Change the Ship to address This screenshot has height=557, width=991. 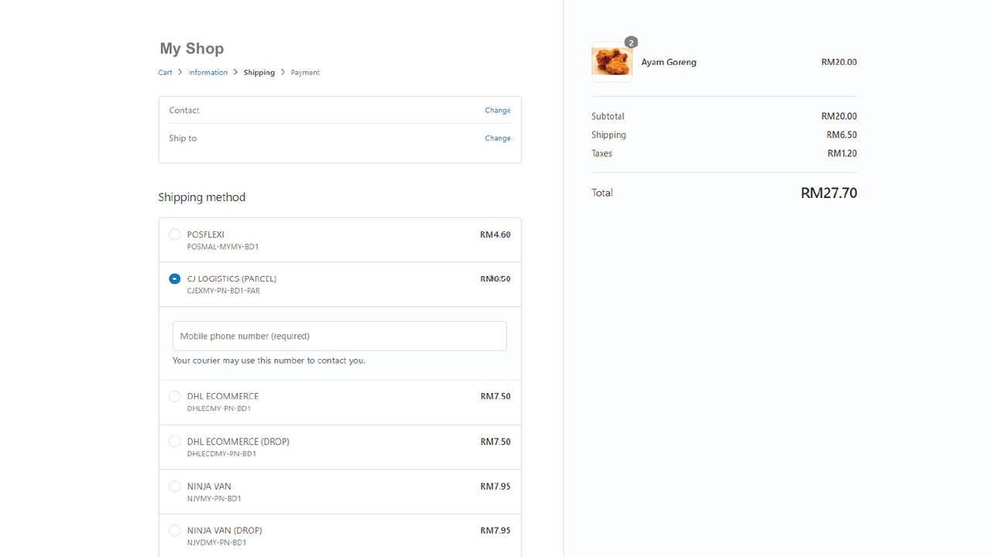coord(498,138)
